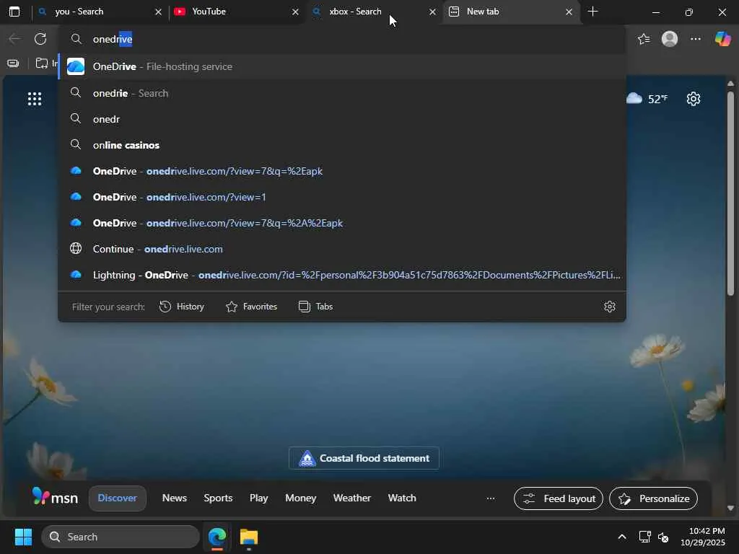
Task: Open OneDrive ?view=7&q=%2A%2Eapk history entry
Action: (x=342, y=223)
